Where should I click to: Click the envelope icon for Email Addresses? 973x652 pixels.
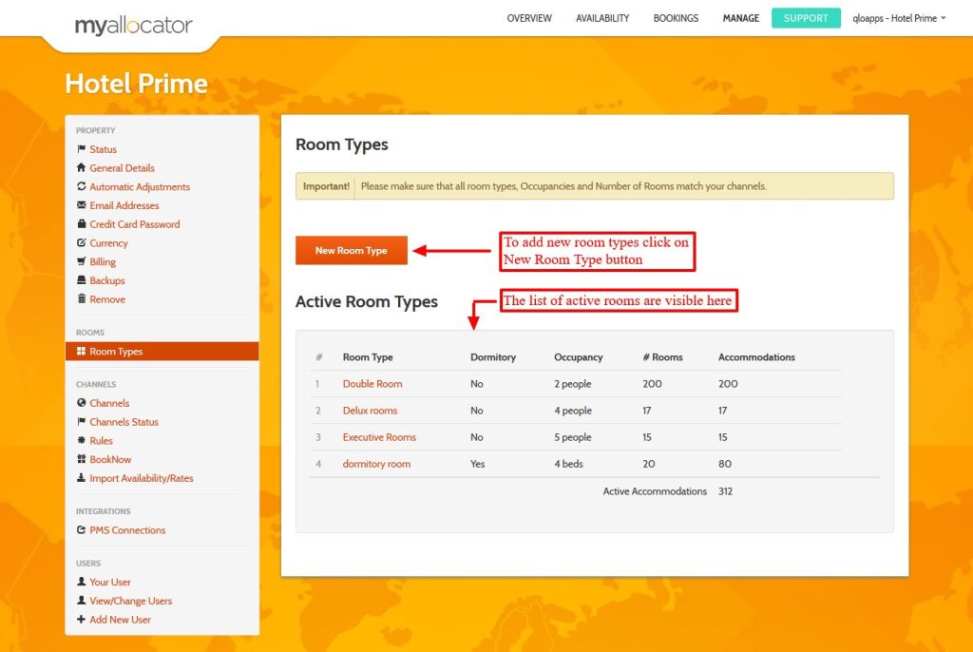[x=81, y=205]
